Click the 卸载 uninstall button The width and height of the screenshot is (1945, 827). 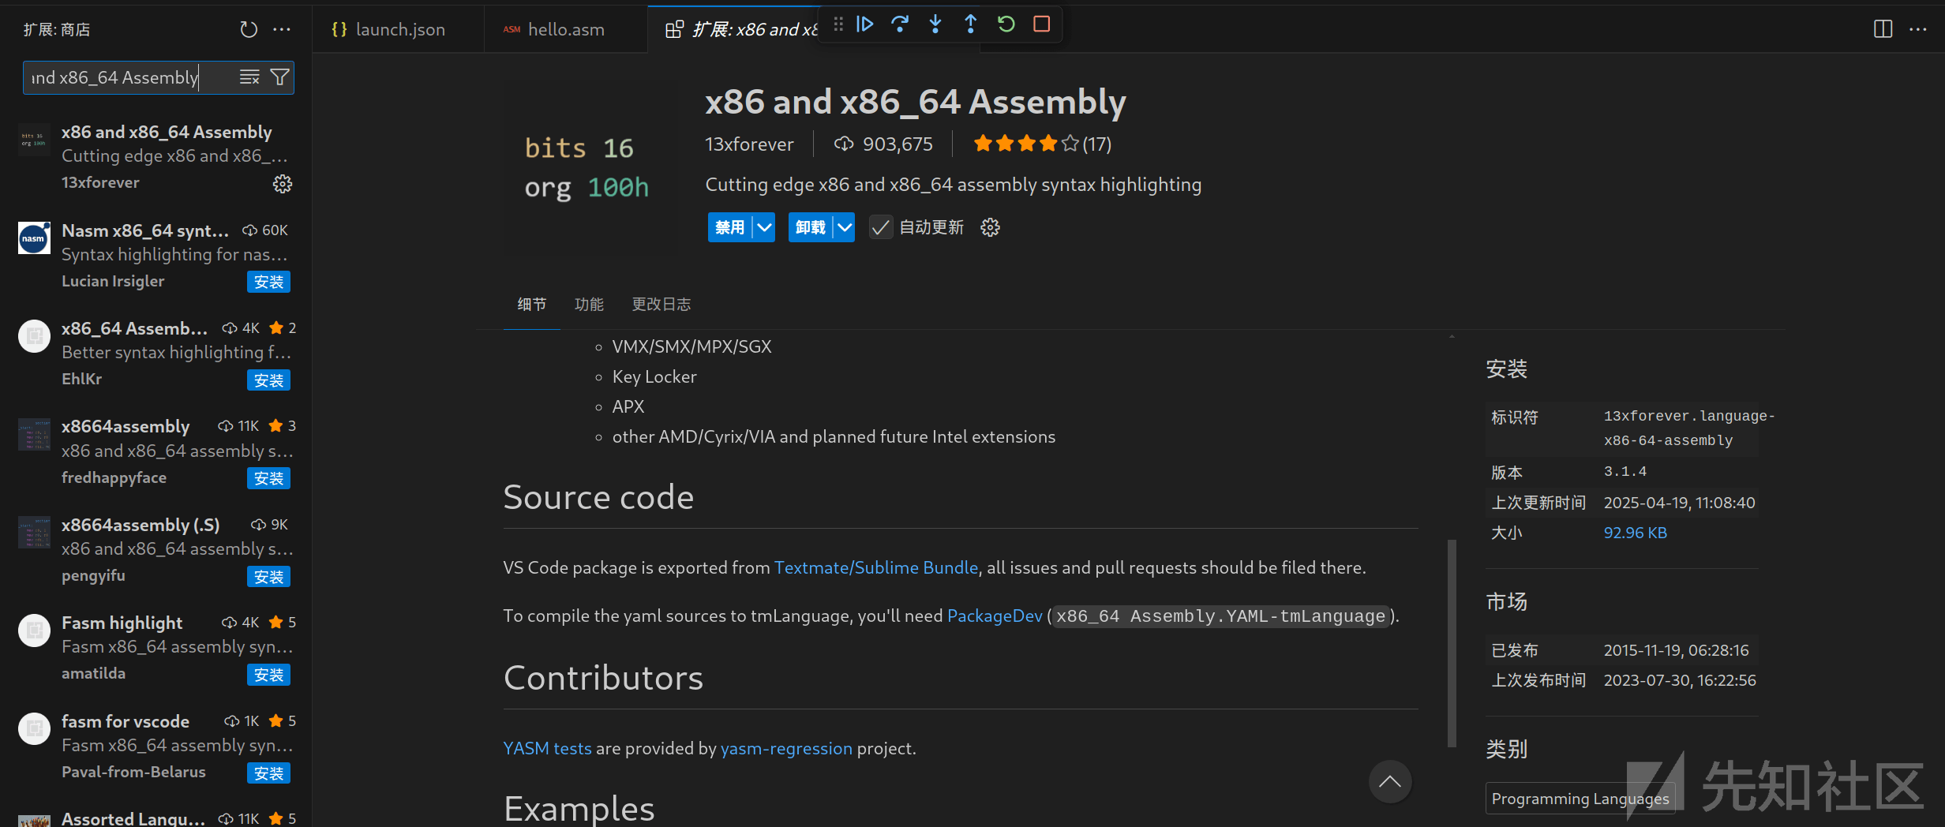[810, 228]
